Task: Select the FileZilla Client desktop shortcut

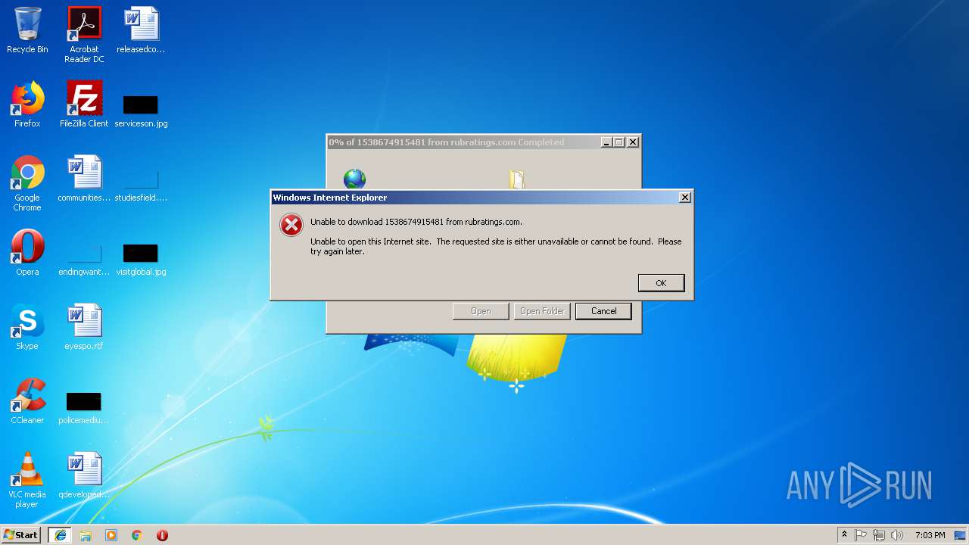Action: (84, 104)
